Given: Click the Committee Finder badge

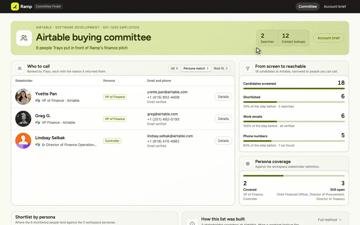Looking at the screenshot, I should [x=48, y=6].
